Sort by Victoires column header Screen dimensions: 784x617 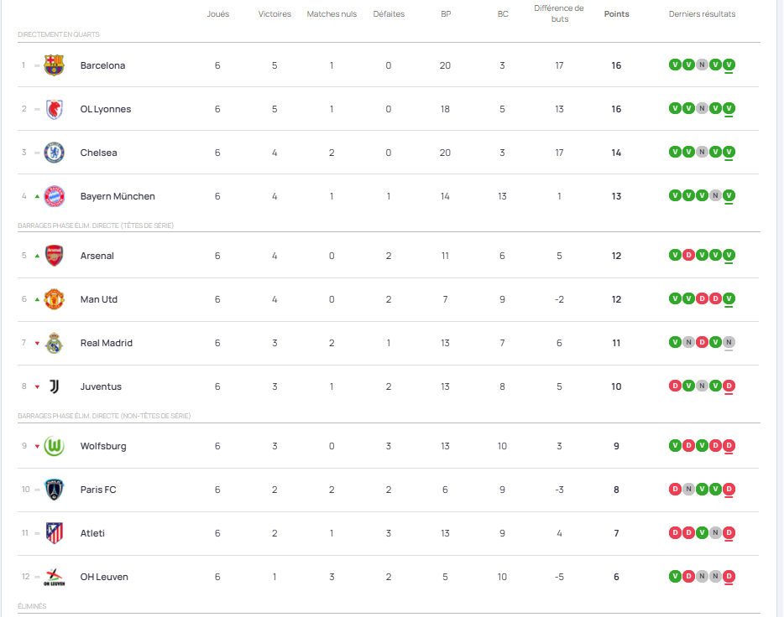point(274,14)
